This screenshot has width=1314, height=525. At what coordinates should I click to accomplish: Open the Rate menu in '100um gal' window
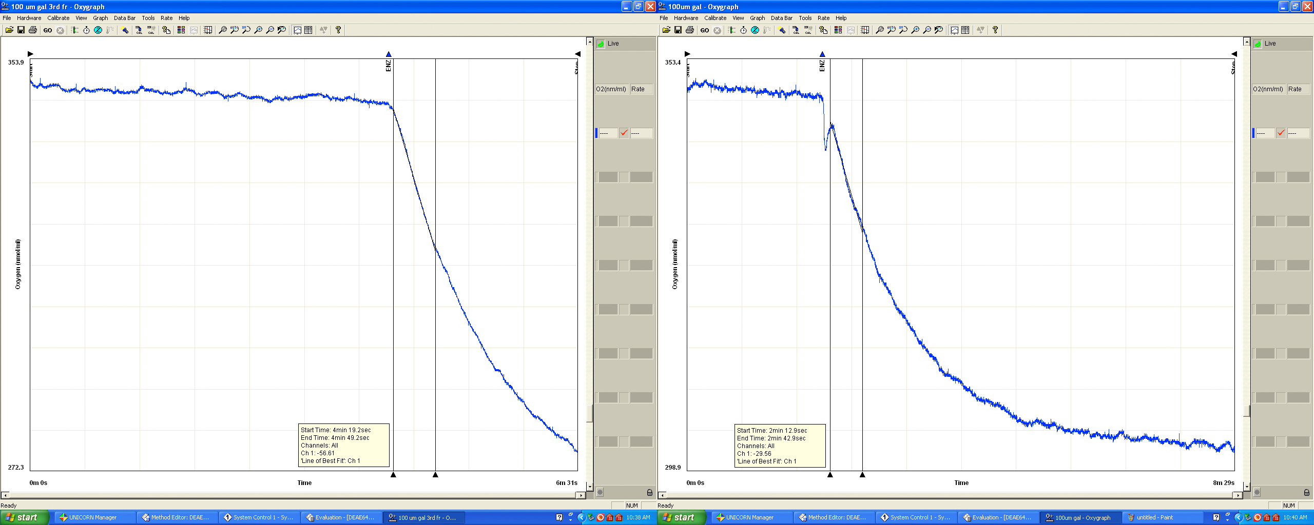tap(823, 18)
